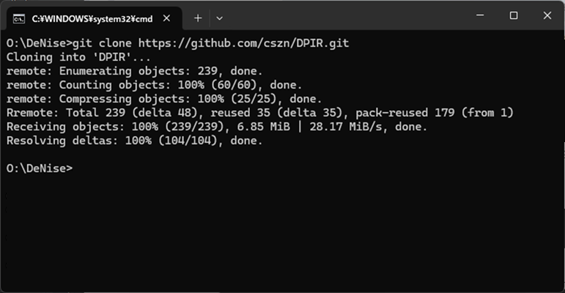The image size is (565, 293).
Task: Click the Resolving deltas output line
Action: click(x=134, y=141)
